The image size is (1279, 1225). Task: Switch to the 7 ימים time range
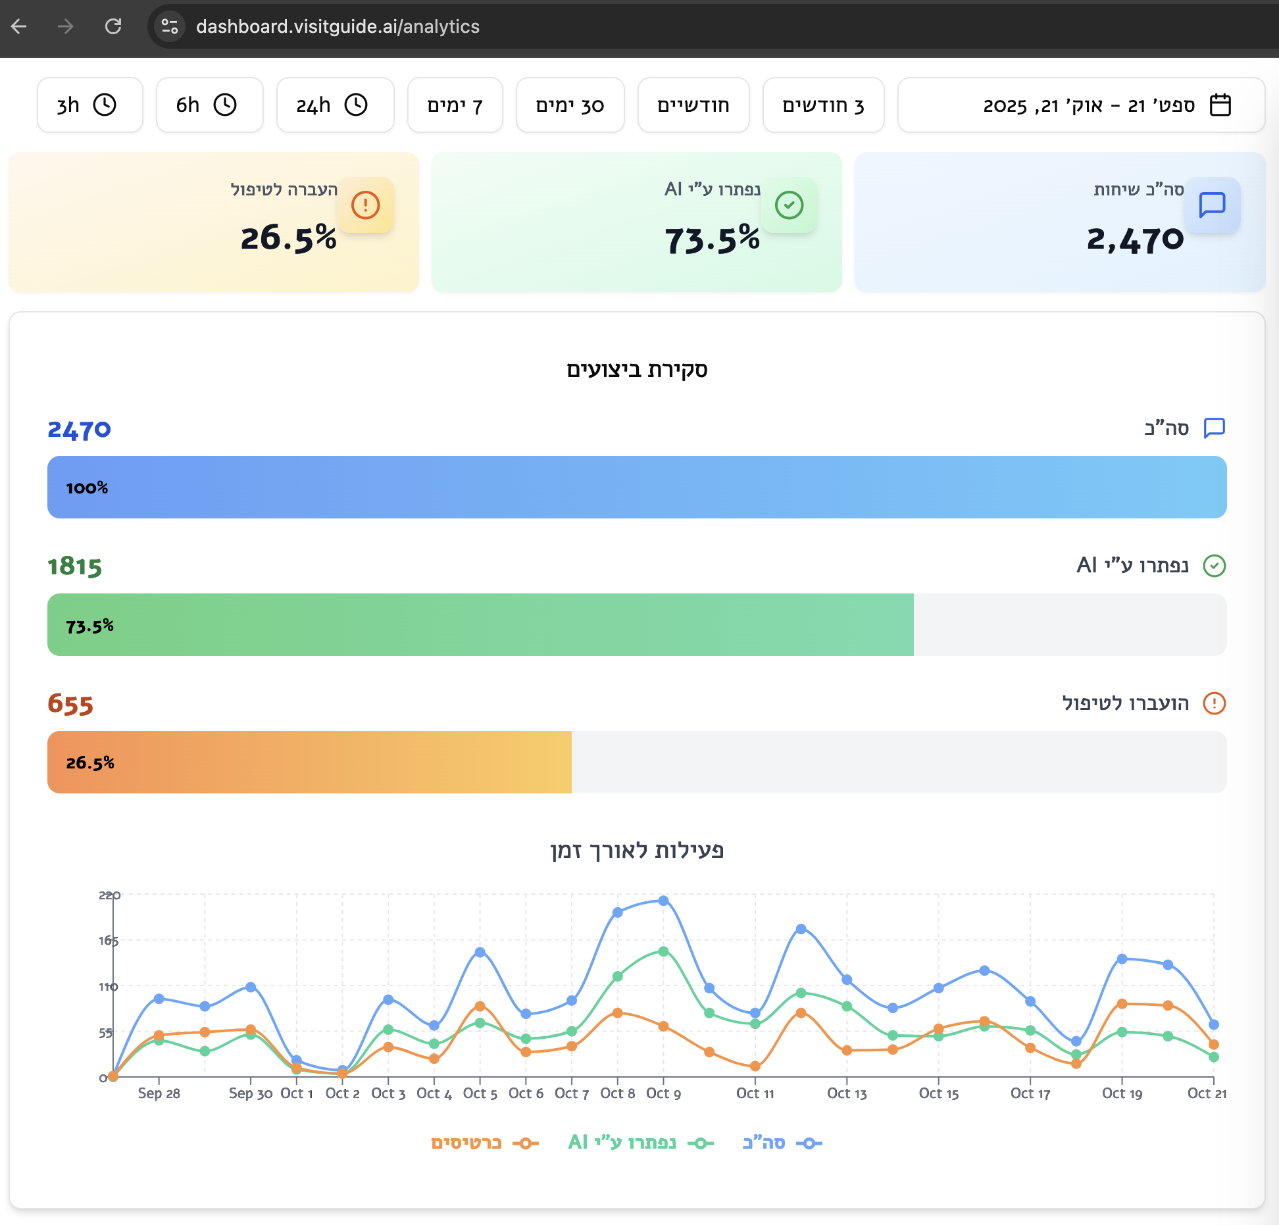455,105
